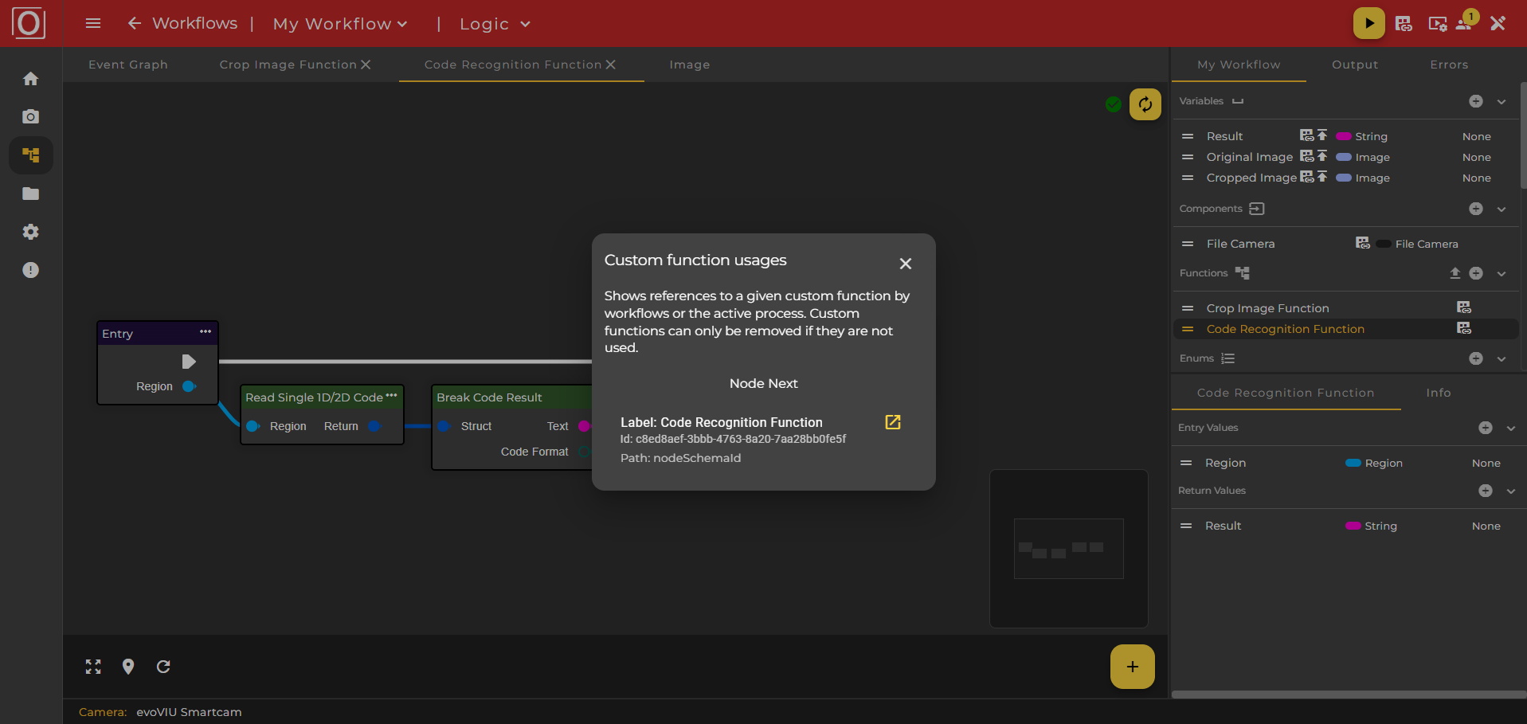Image resolution: width=1527 pixels, height=724 pixels.
Task: Click the yellow refresh sync button on canvas
Action: pyautogui.click(x=1145, y=104)
